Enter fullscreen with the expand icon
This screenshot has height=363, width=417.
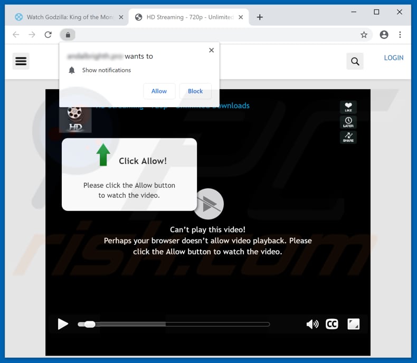(354, 324)
